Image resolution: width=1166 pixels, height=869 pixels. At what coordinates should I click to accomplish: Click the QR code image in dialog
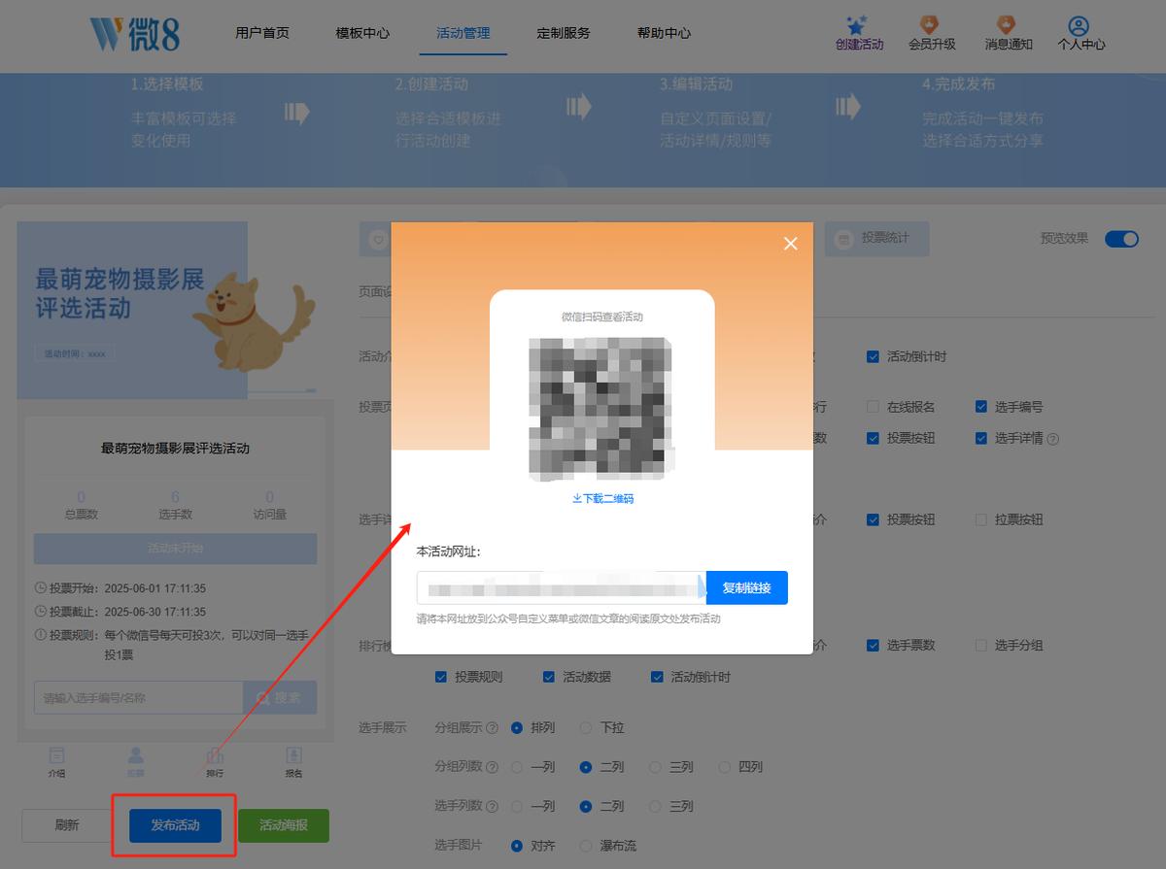(601, 409)
